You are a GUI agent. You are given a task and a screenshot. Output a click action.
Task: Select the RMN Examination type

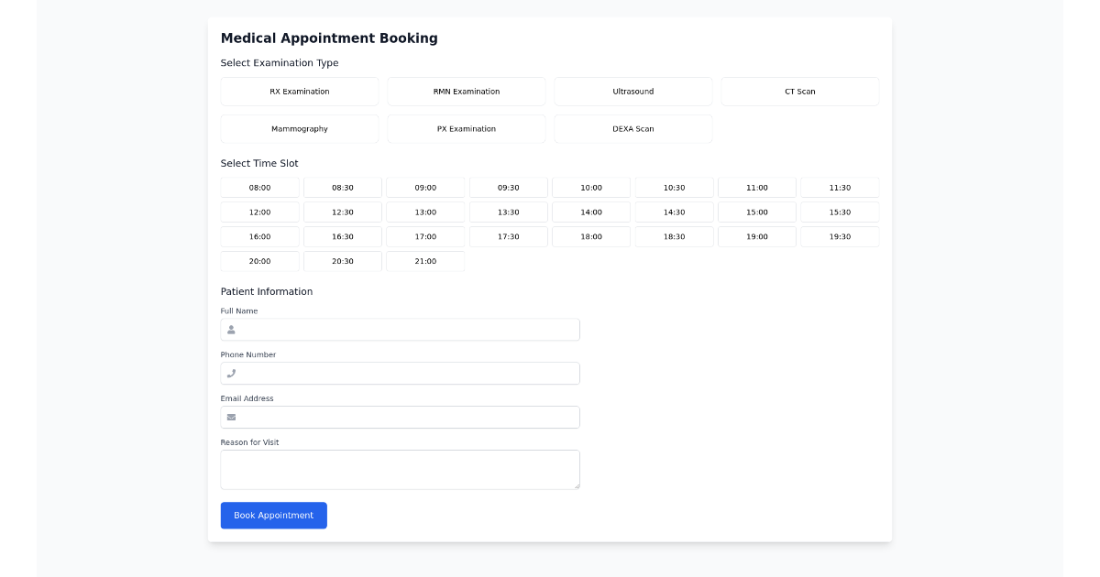pyautogui.click(x=466, y=91)
